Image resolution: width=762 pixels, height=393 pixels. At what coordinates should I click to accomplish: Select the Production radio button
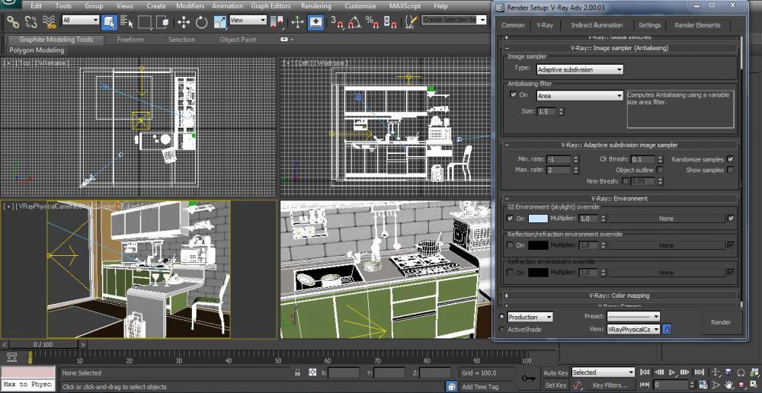pos(502,316)
